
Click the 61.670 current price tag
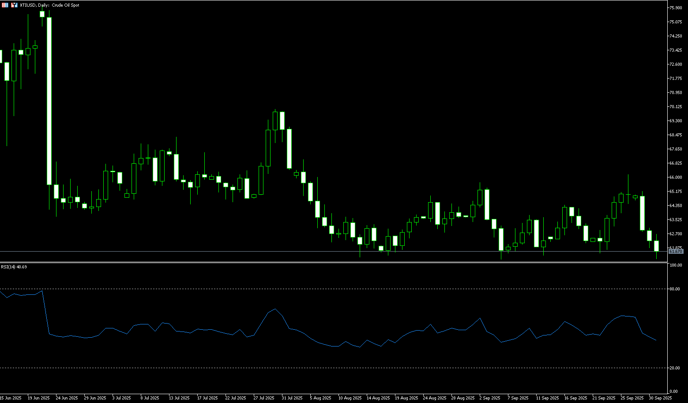676,252
